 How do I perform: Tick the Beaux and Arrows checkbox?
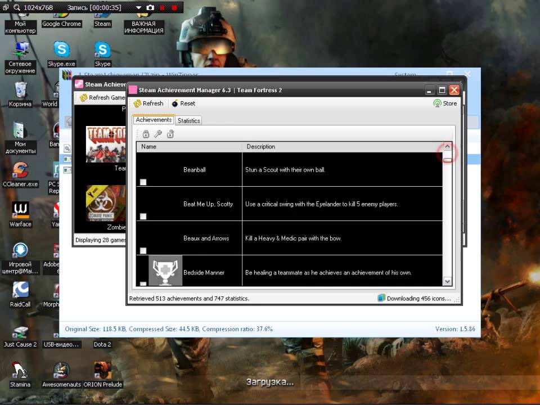[143, 251]
